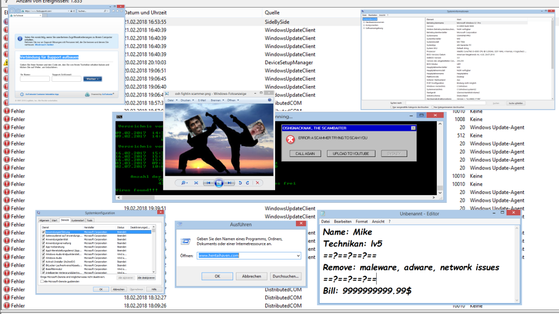This screenshot has width=559, height=314.
Task: Click the Support-Schlüssel input field
Action: 66,78
